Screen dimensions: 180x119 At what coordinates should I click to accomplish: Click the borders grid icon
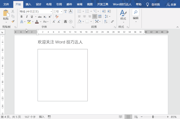coord(87,21)
